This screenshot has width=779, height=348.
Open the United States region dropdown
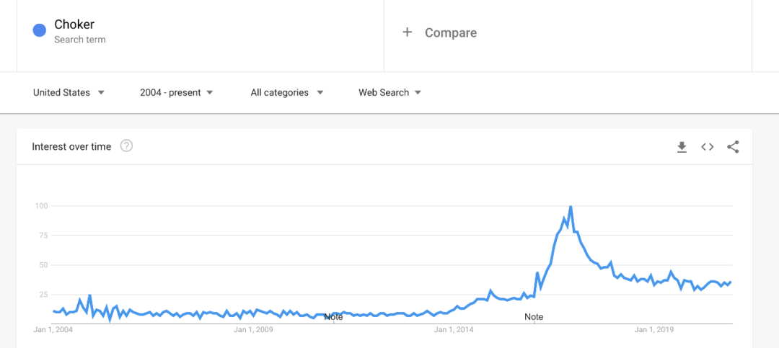point(69,92)
